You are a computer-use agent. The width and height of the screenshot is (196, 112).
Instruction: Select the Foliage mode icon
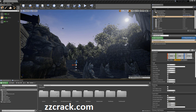pyautogui.click(x=15, y=8)
